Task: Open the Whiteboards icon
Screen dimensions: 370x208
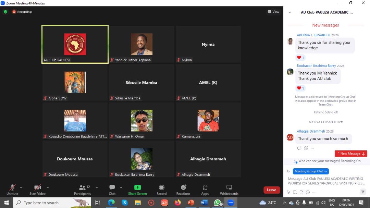Action: point(229,187)
